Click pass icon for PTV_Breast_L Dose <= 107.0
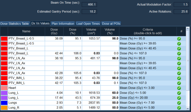Image resolution: width=191 pixels, height=112 pixels. coord(179,53)
